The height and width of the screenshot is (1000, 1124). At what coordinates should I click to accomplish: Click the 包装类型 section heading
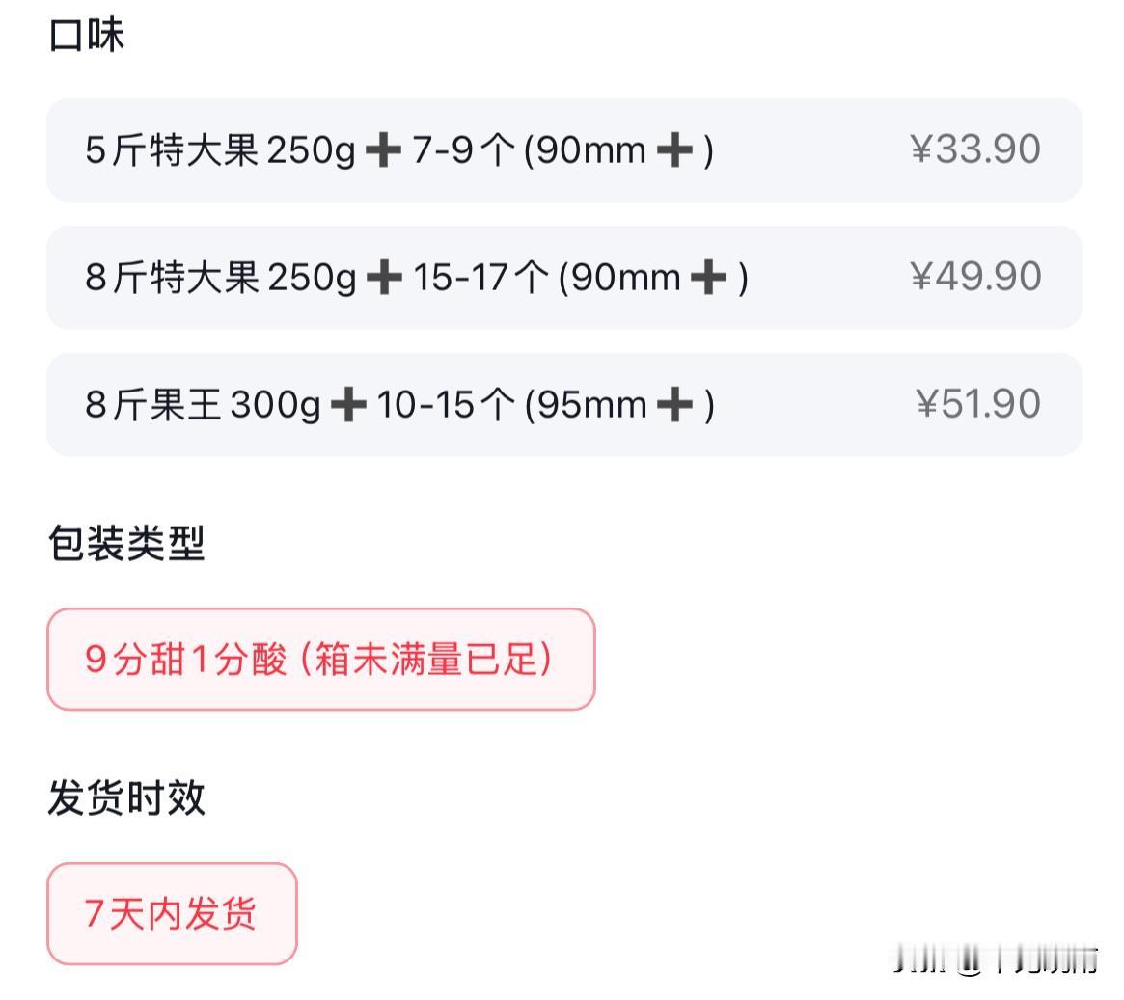(x=127, y=543)
